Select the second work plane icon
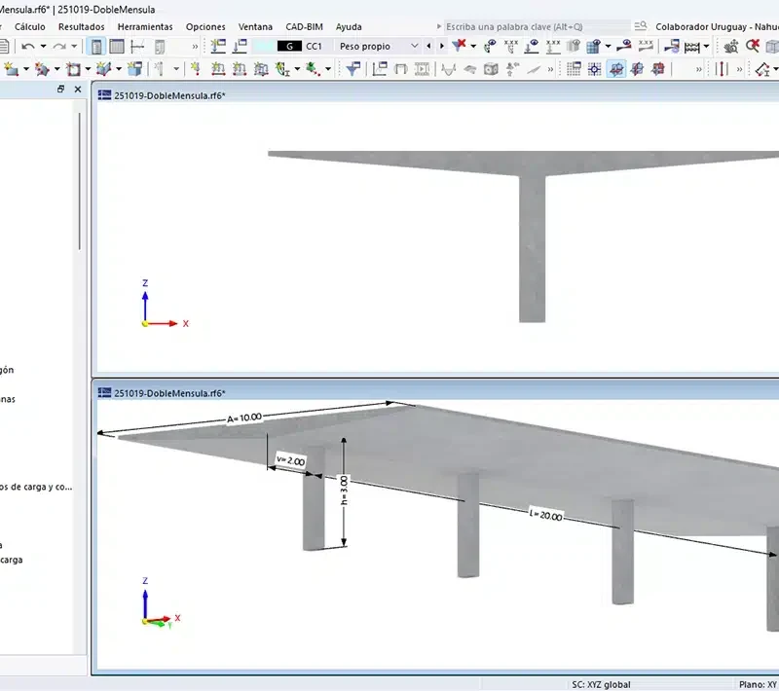The width and height of the screenshot is (779, 691). (x=637, y=69)
